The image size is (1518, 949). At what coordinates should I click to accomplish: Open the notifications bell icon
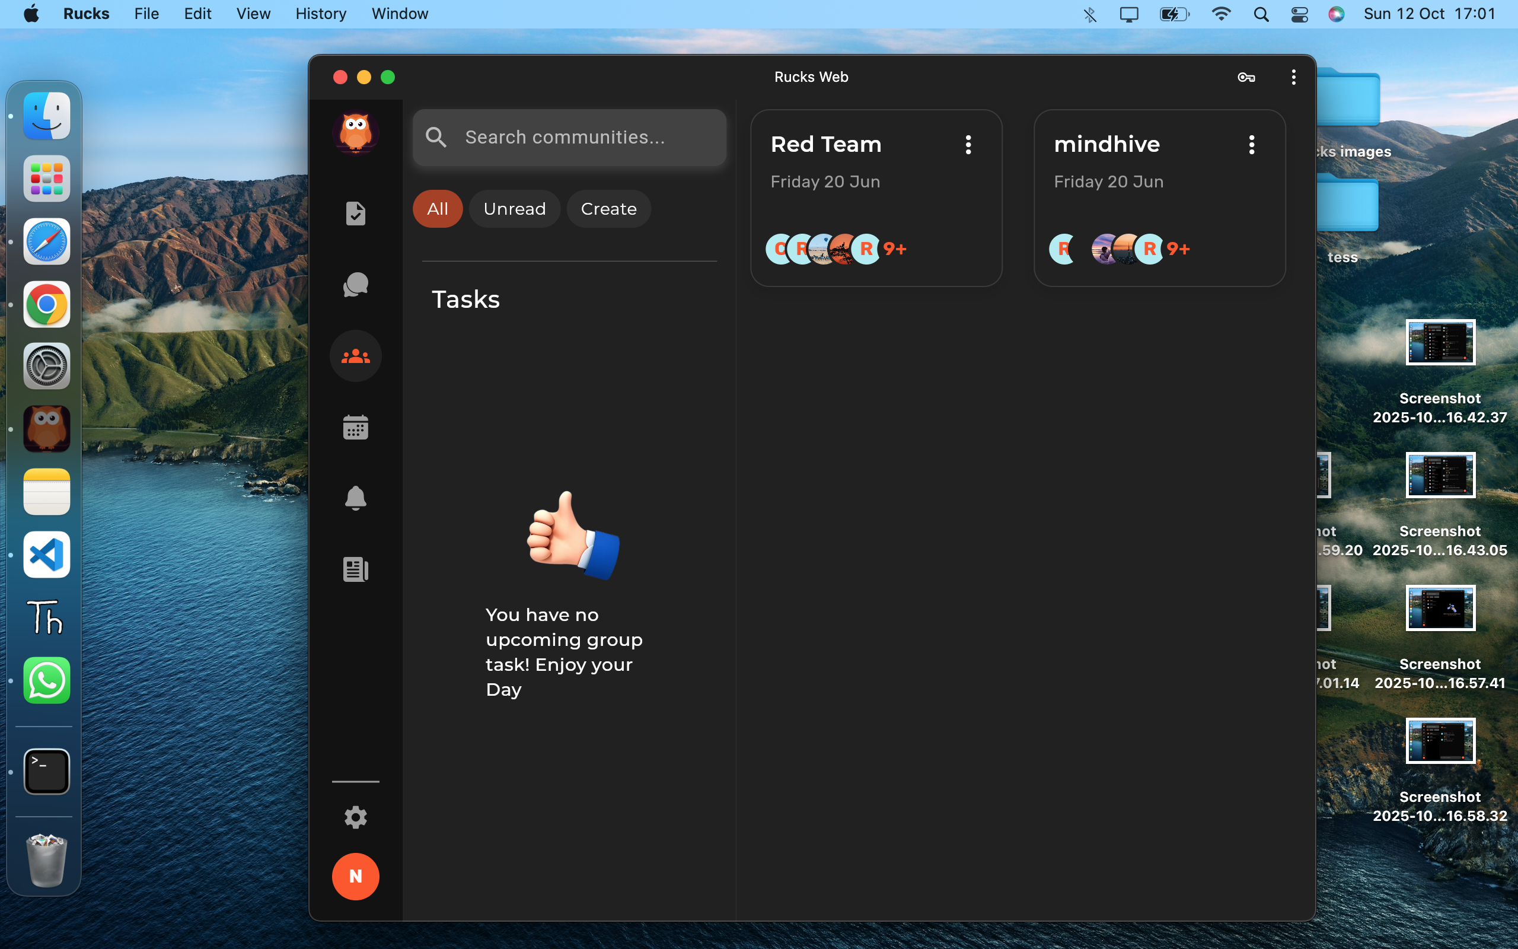pyautogui.click(x=355, y=498)
